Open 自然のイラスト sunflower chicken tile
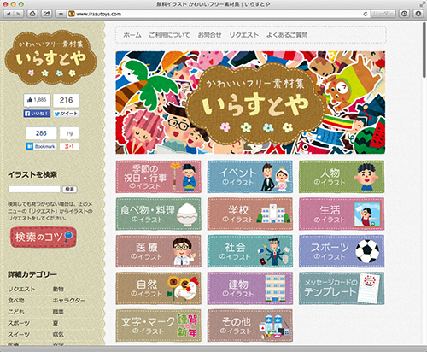The height and width of the screenshot is (352, 427). [158, 289]
